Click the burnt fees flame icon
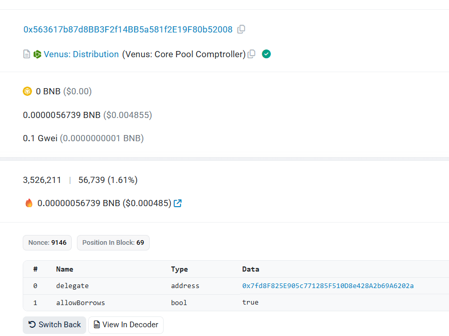This screenshot has width=449, height=336. (29, 203)
